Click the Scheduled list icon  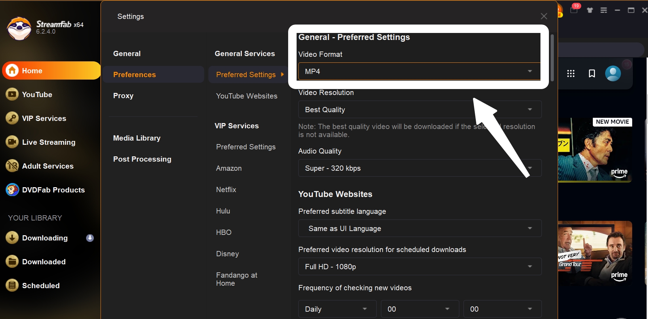pyautogui.click(x=12, y=285)
